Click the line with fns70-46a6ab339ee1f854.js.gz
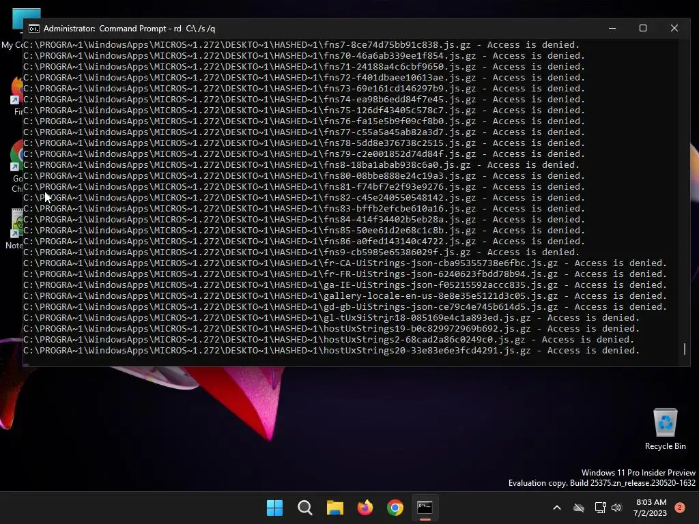This screenshot has height=524, width=699. (304, 56)
